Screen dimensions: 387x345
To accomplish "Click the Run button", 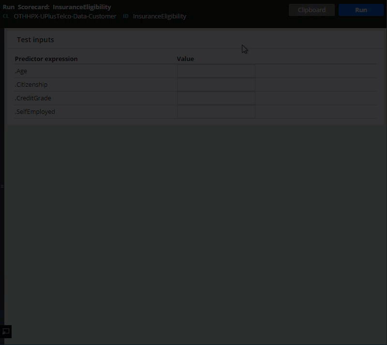I will point(361,10).
